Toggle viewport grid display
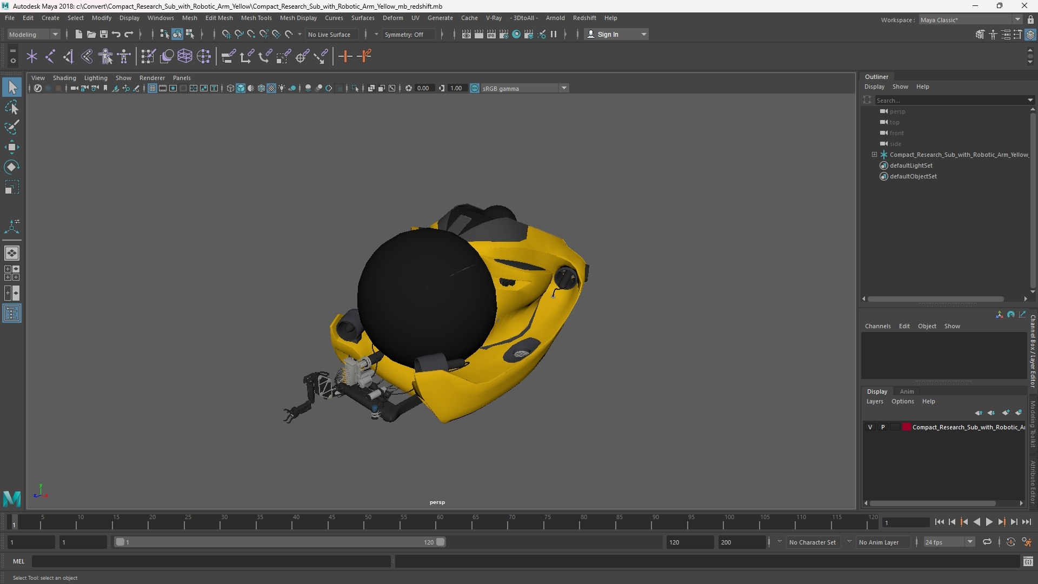The width and height of the screenshot is (1038, 584). tap(152, 88)
